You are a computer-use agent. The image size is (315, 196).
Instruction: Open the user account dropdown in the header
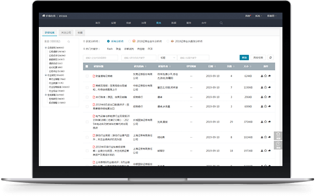coord(271,16)
